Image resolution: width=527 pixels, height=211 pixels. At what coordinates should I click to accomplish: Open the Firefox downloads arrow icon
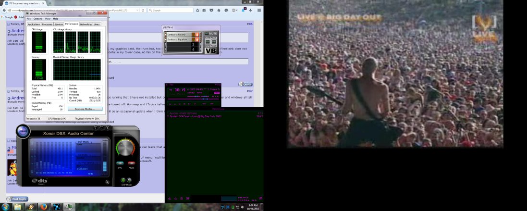250,11
